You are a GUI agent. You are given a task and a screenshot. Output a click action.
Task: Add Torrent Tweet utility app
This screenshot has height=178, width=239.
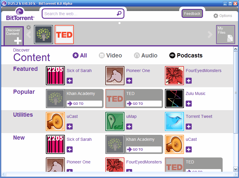(x=189, y=127)
